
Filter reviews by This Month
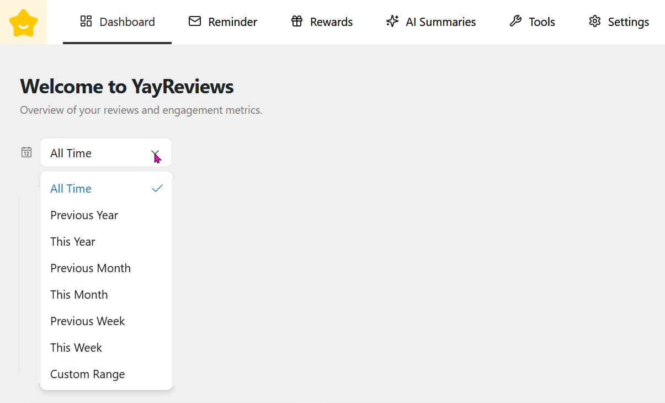(x=79, y=295)
